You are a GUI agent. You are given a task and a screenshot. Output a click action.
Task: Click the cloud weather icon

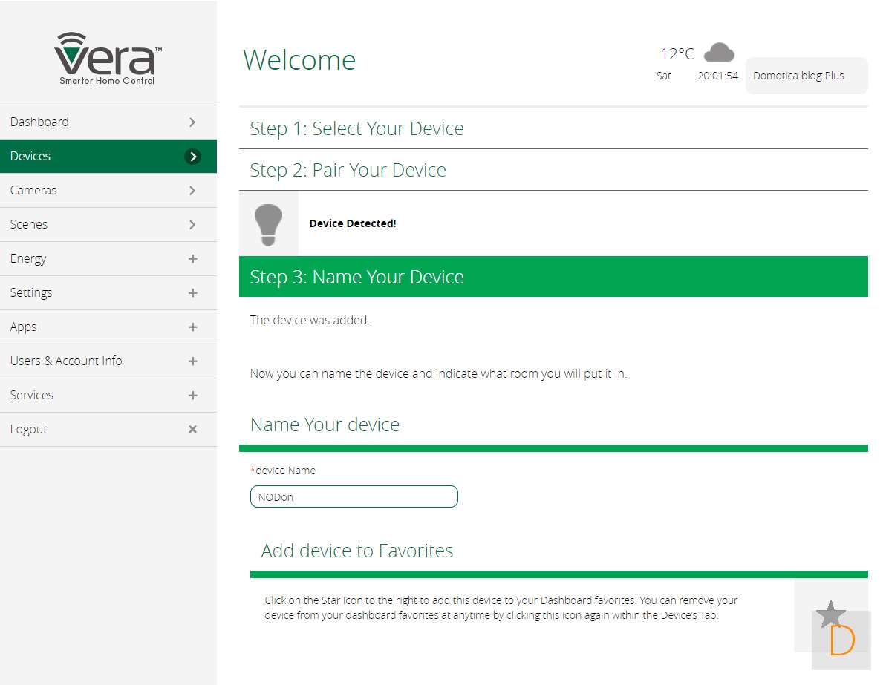pos(718,53)
